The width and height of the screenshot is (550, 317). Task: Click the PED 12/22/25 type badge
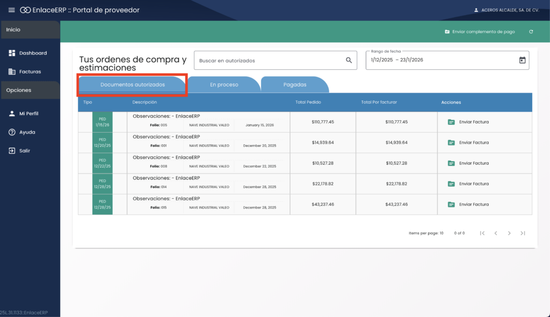click(103, 163)
